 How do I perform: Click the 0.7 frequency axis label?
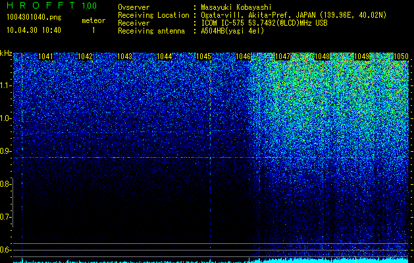5,217
